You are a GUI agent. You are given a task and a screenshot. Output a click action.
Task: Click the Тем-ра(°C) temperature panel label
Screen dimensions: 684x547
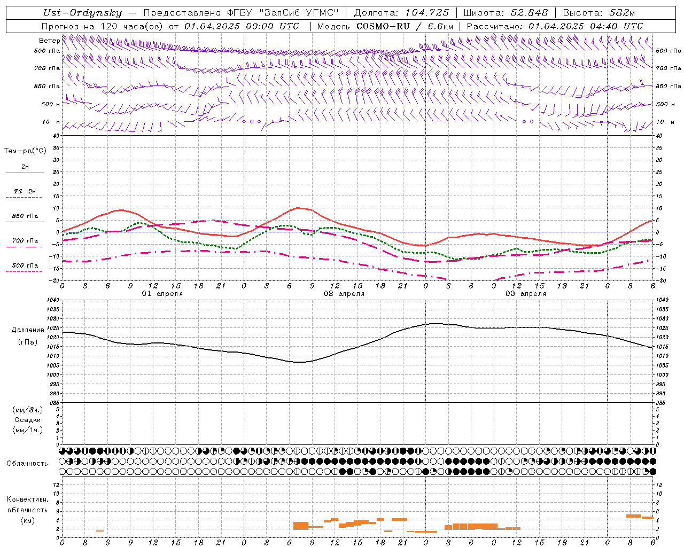[x=25, y=151]
